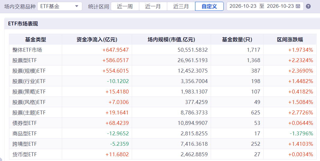Select the 货币型ETF row label

click(25, 154)
